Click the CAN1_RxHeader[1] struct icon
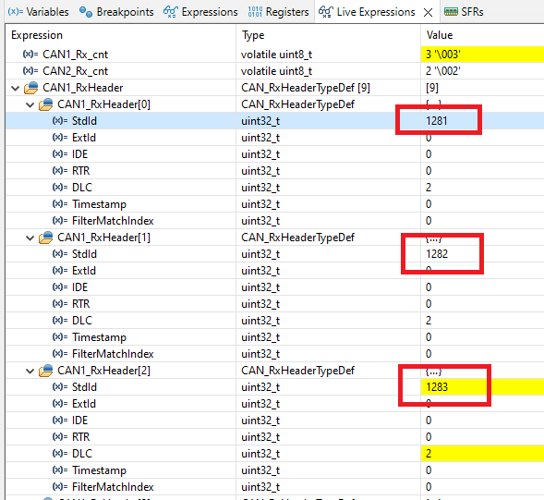This screenshot has width=544, height=500. [x=46, y=238]
